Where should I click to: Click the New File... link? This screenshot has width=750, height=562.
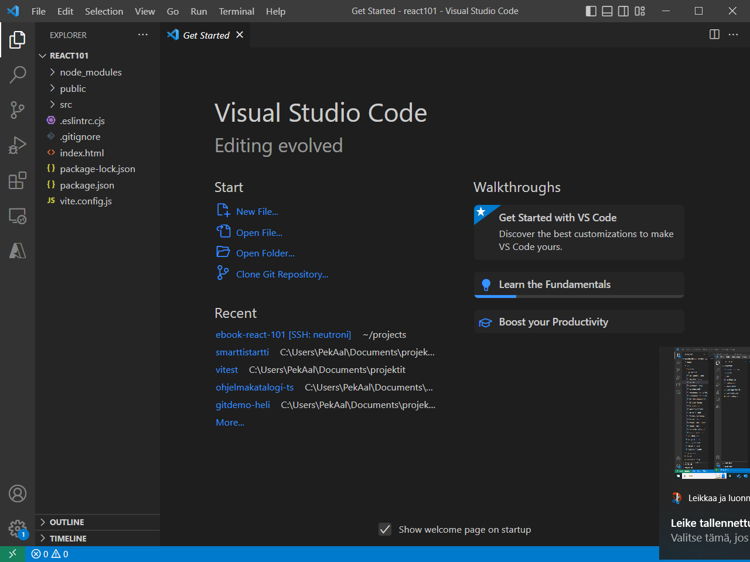pos(257,212)
